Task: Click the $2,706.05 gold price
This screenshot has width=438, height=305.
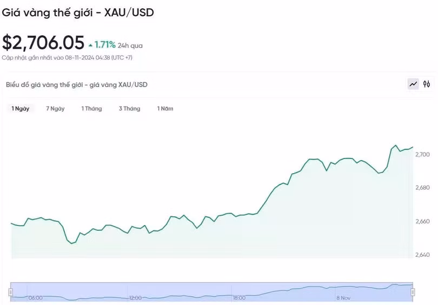Action: (43, 42)
